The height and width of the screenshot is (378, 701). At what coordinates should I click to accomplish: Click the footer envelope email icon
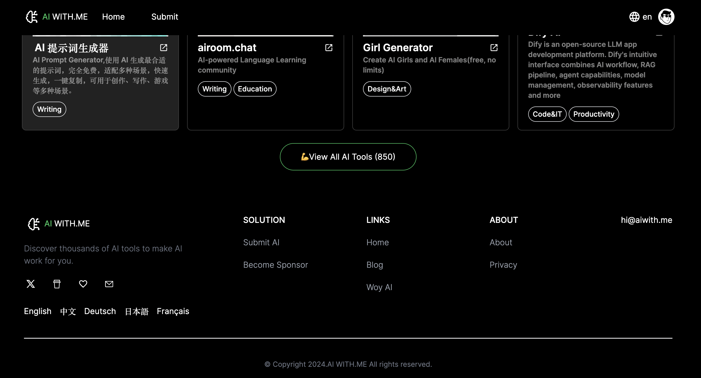point(109,284)
